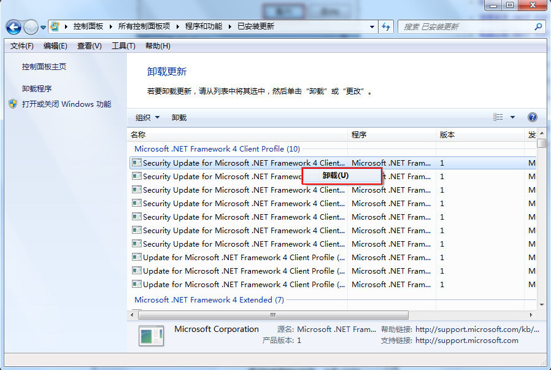Open the view options dropdown arrow
Screen dimensions: 551x370
click(512, 117)
